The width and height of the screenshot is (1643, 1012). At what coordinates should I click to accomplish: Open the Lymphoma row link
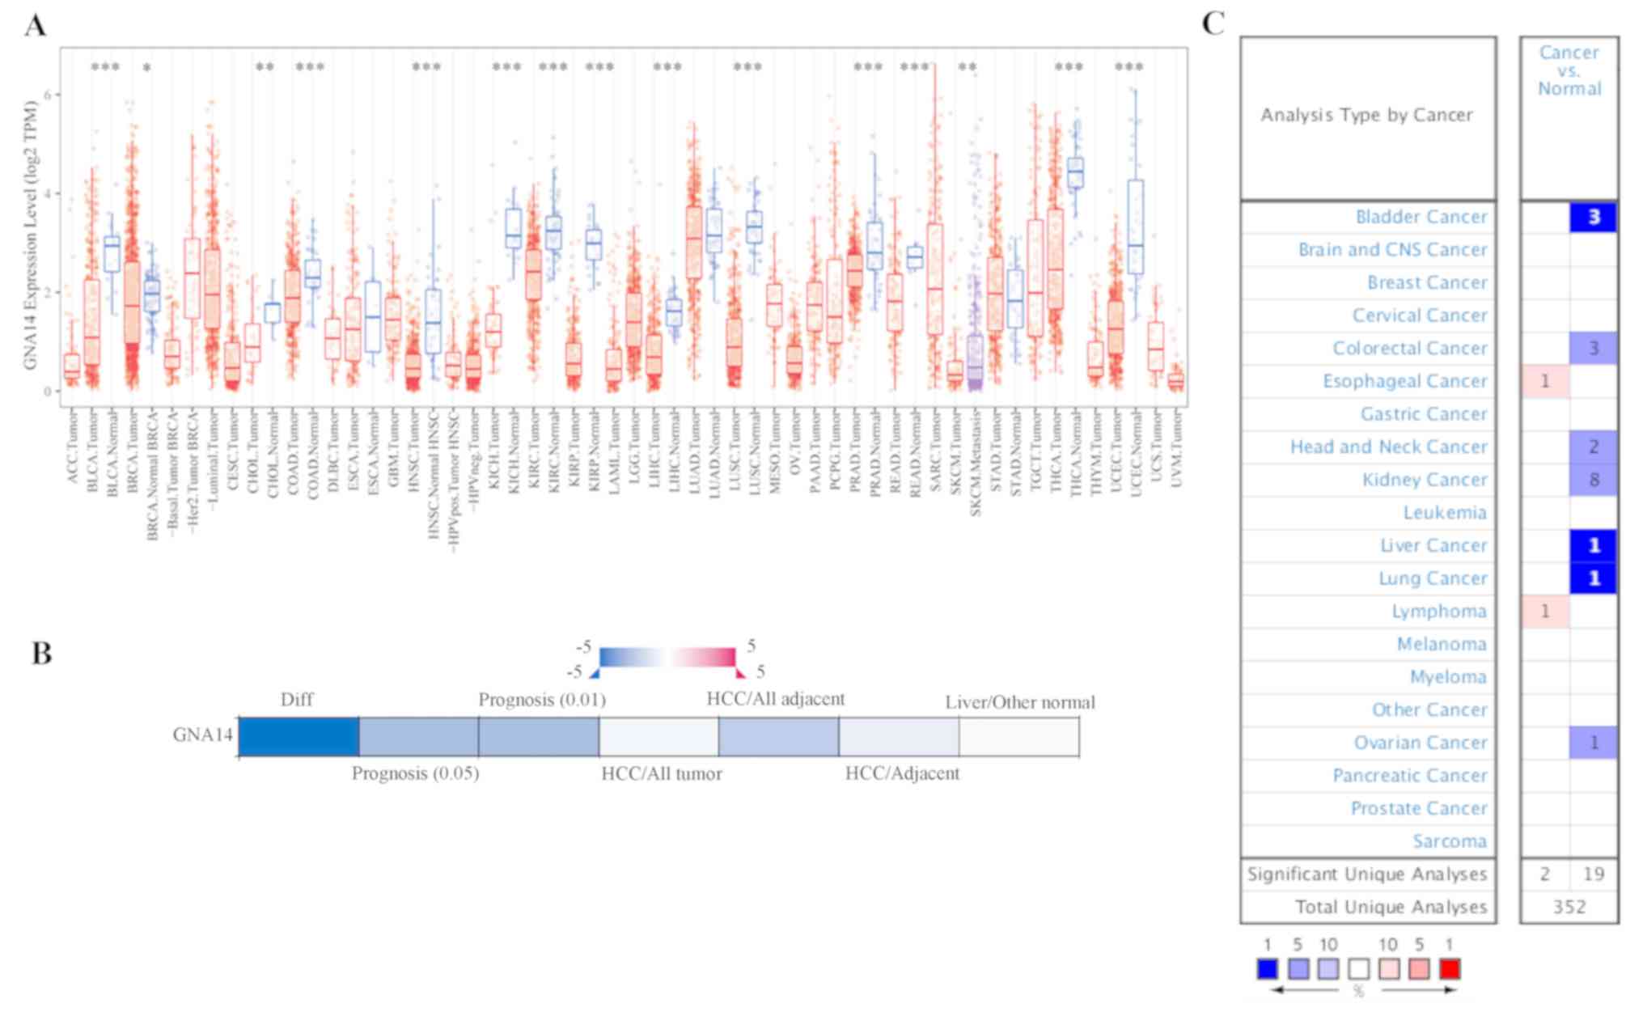[1438, 611]
